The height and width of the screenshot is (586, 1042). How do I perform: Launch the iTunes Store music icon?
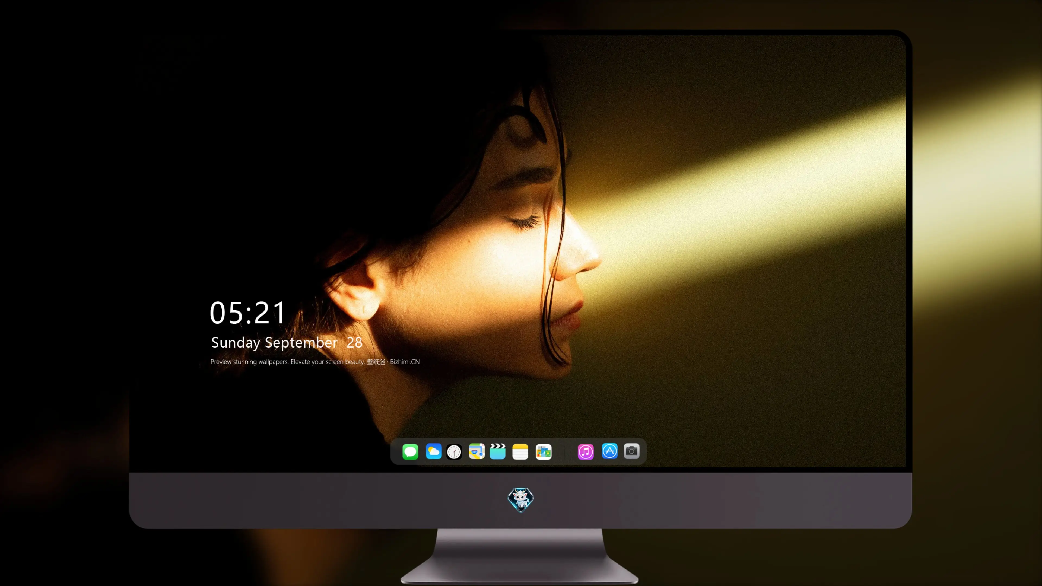click(586, 452)
